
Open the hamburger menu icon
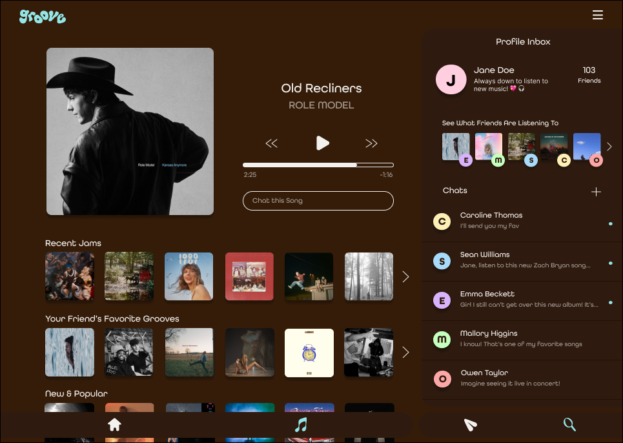(x=598, y=15)
